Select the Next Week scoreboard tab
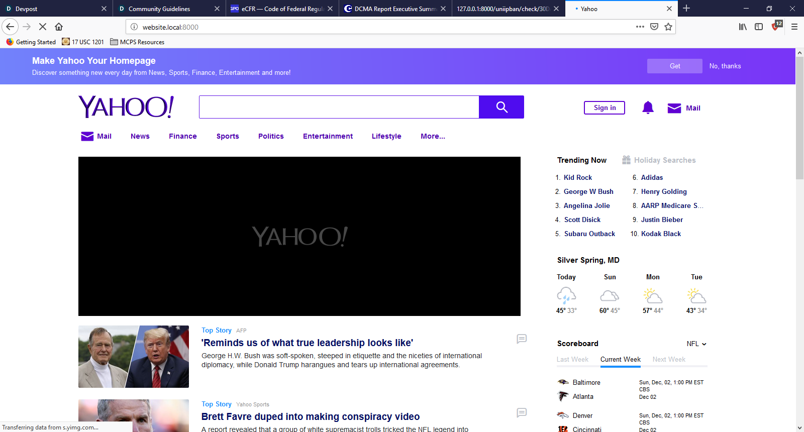The height and width of the screenshot is (432, 804). pos(669,359)
